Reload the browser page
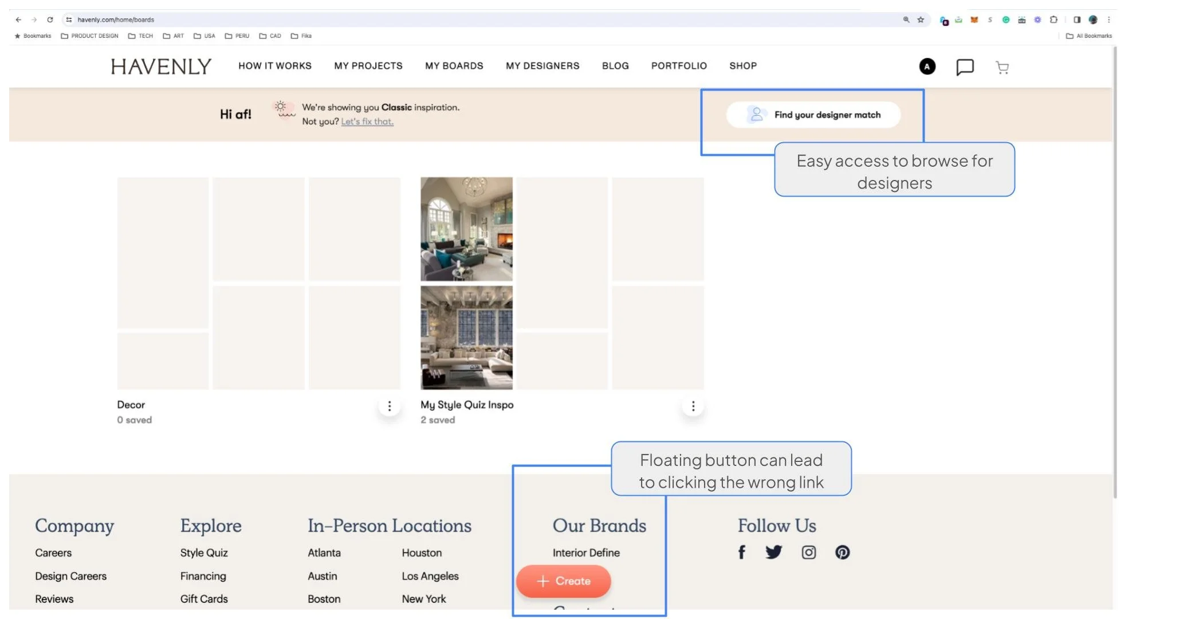 point(50,19)
